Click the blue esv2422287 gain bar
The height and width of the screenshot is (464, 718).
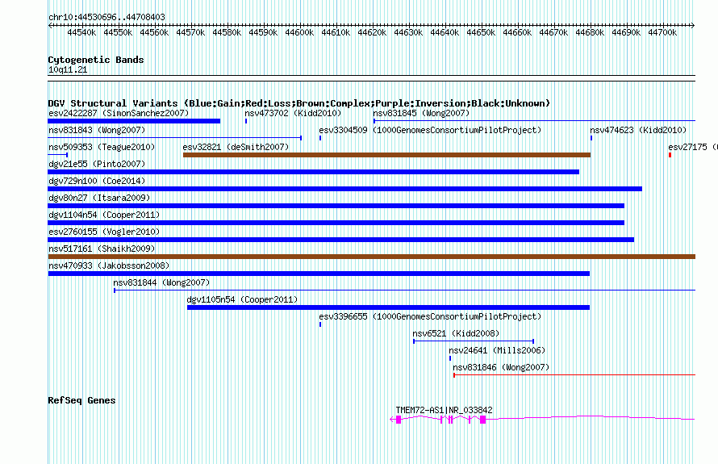click(134, 121)
